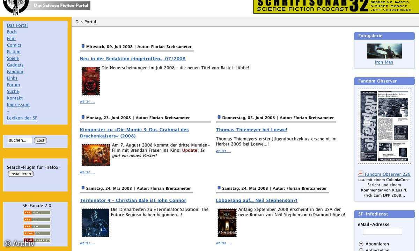Click weiter under the Thiemeyer article
419x251 pixels.
[x=223, y=151]
